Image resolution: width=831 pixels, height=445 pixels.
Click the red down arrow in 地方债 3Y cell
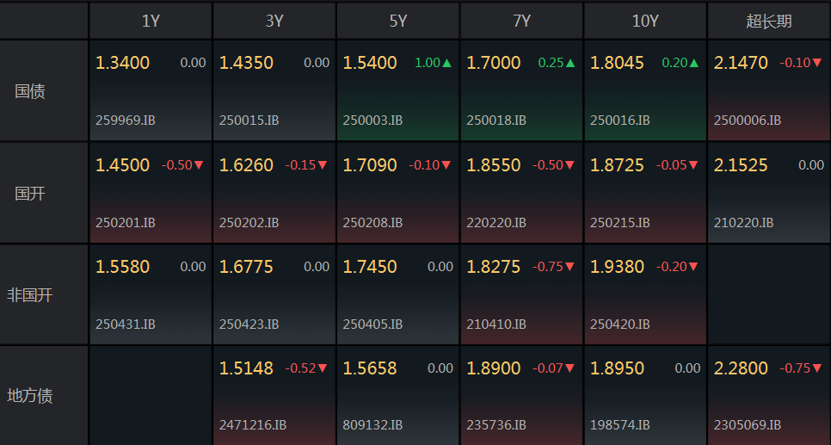[x=323, y=368]
